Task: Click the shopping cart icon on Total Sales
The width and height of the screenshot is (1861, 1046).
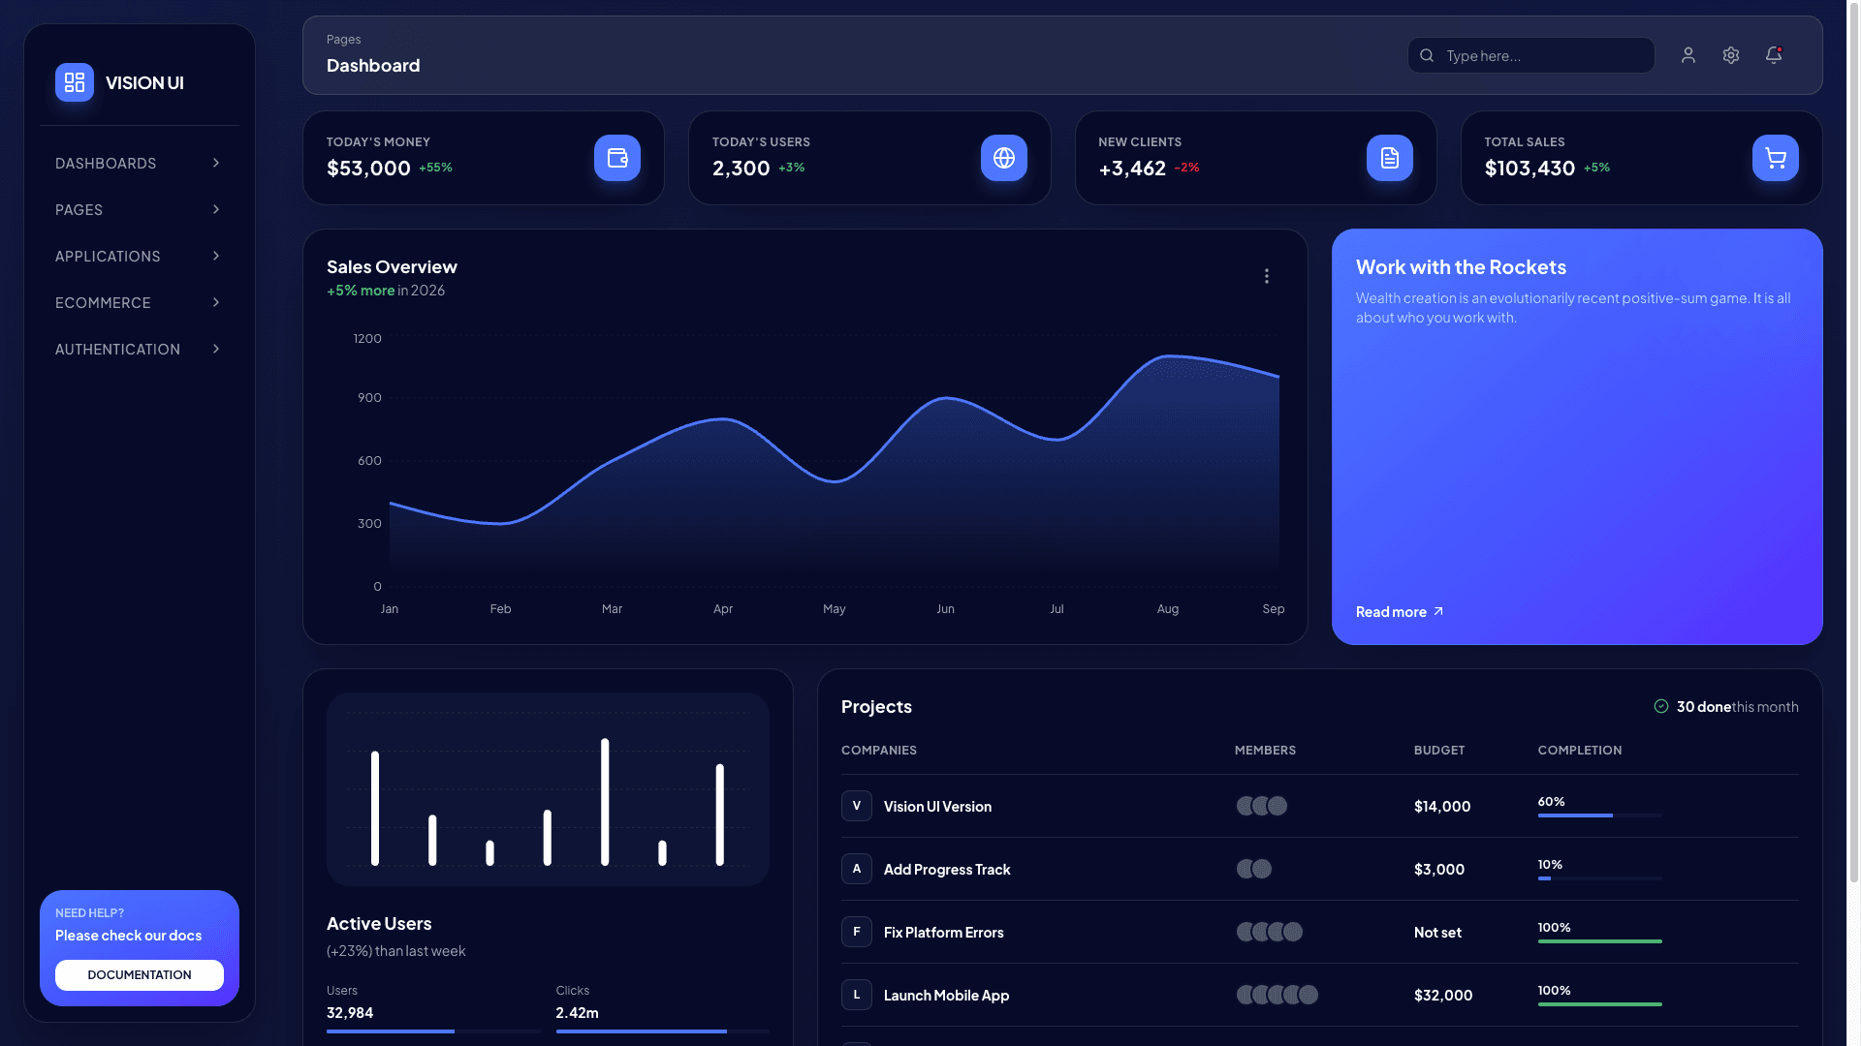Action: tap(1774, 157)
